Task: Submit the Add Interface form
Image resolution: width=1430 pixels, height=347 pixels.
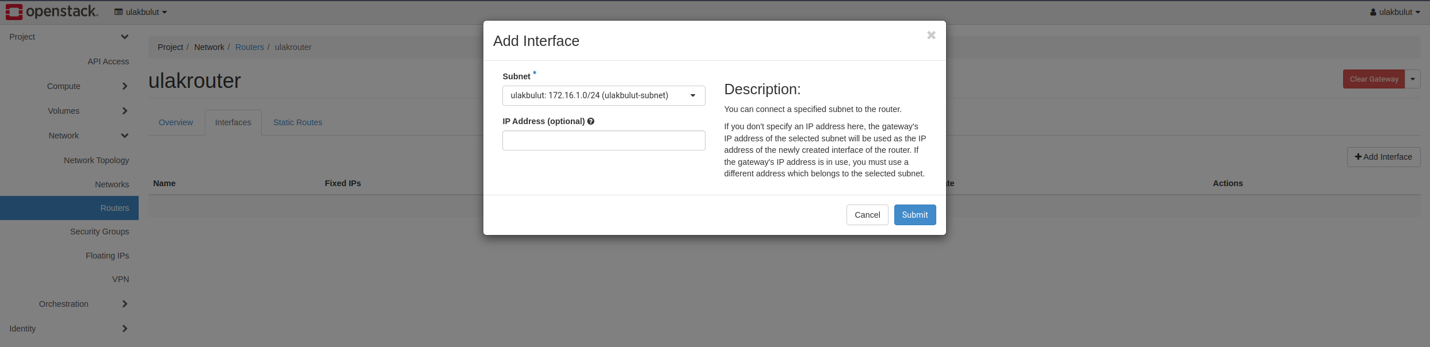Action: tap(915, 215)
